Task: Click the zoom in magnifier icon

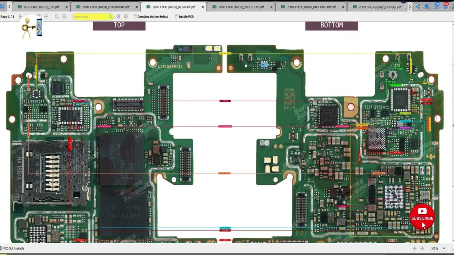Action: click(x=64, y=17)
